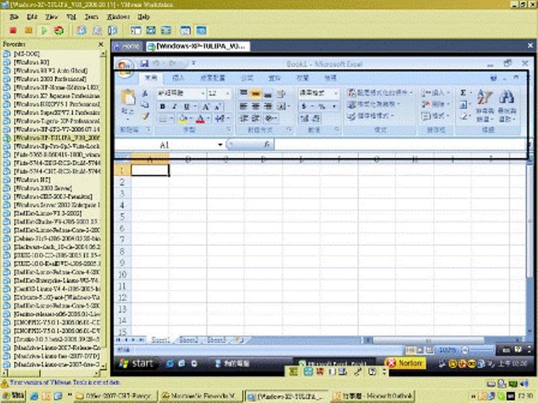Click the insert new worksheet tab icon
Image resolution: width=538 pixels, height=403 pixels.
click(240, 340)
